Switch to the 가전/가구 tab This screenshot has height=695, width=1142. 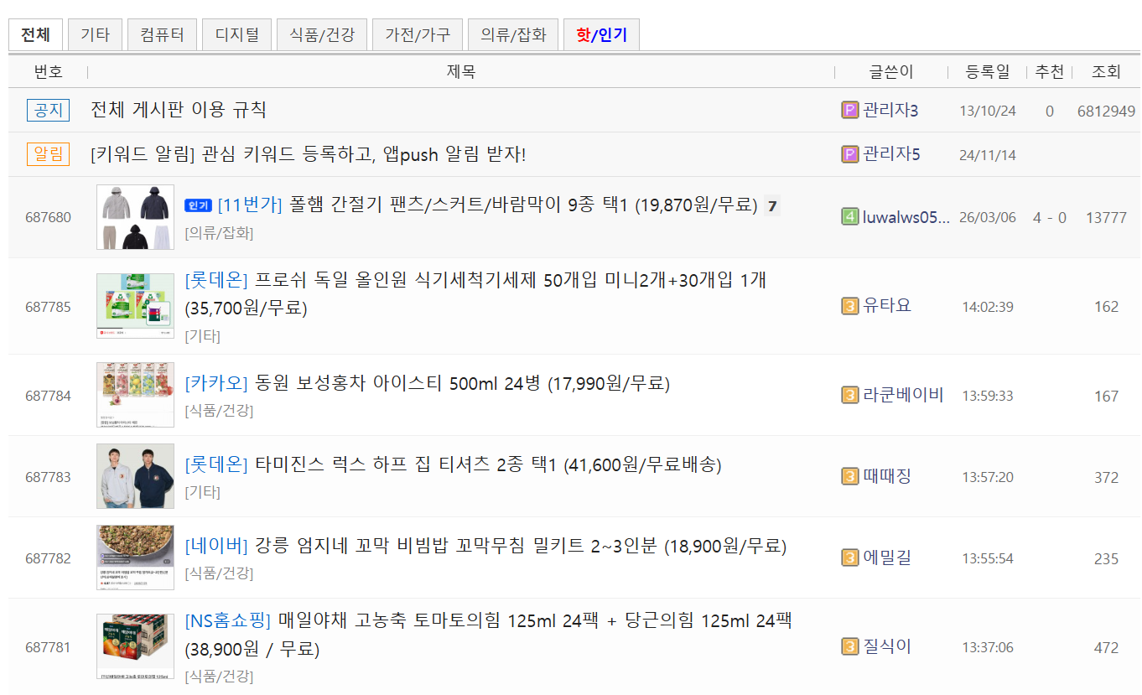click(417, 35)
